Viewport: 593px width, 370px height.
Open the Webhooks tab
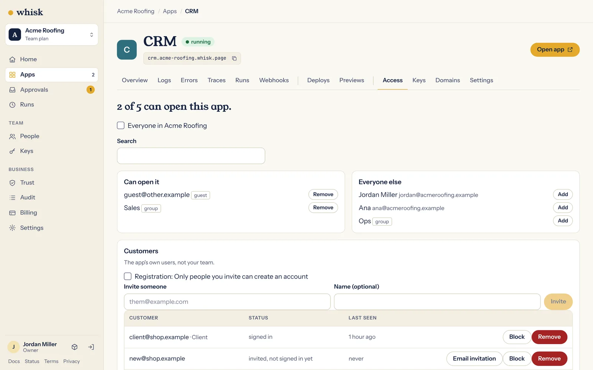[274, 80]
